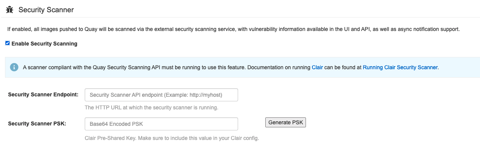Viewport: 480px width, 161px height.
Task: Click the Security Scanner PSK label
Action: coord(37,124)
